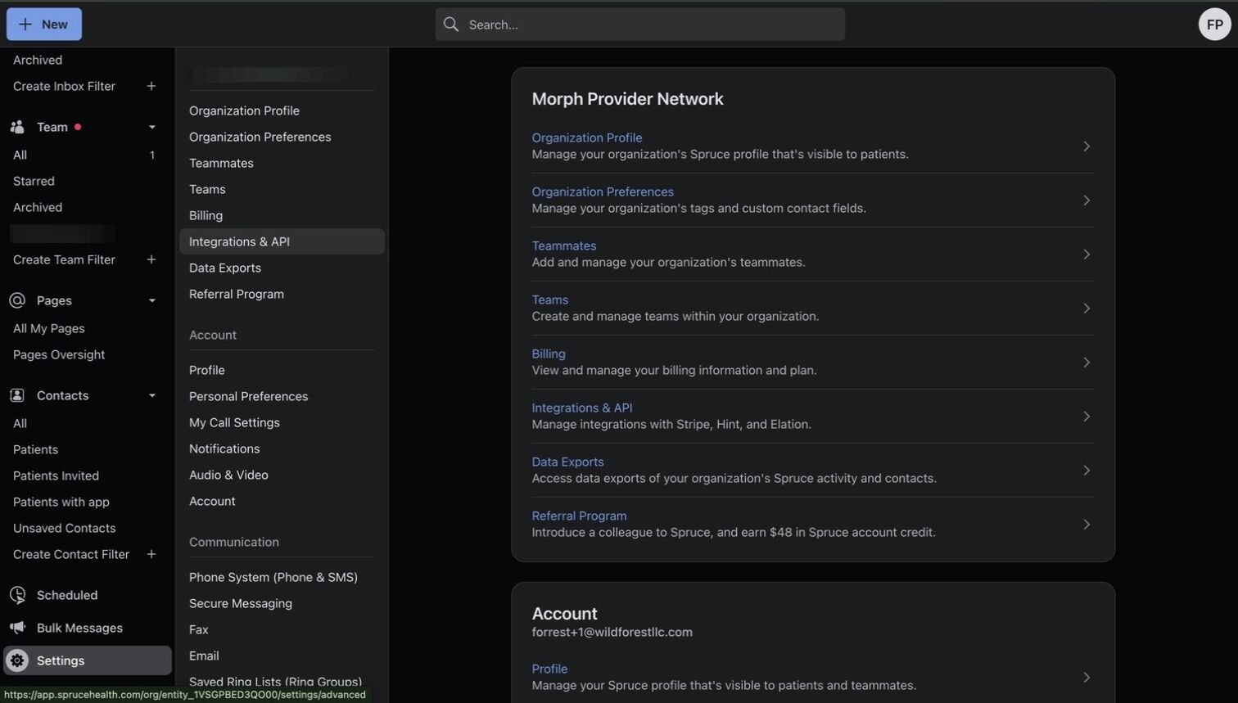Click the Organization Preferences link in main panel
The height and width of the screenshot is (703, 1238).
click(603, 192)
